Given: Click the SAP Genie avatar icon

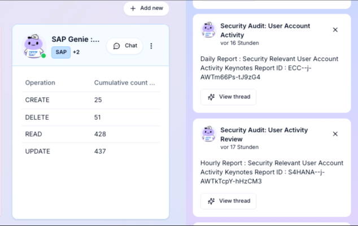Looking at the screenshot, I should [34, 46].
